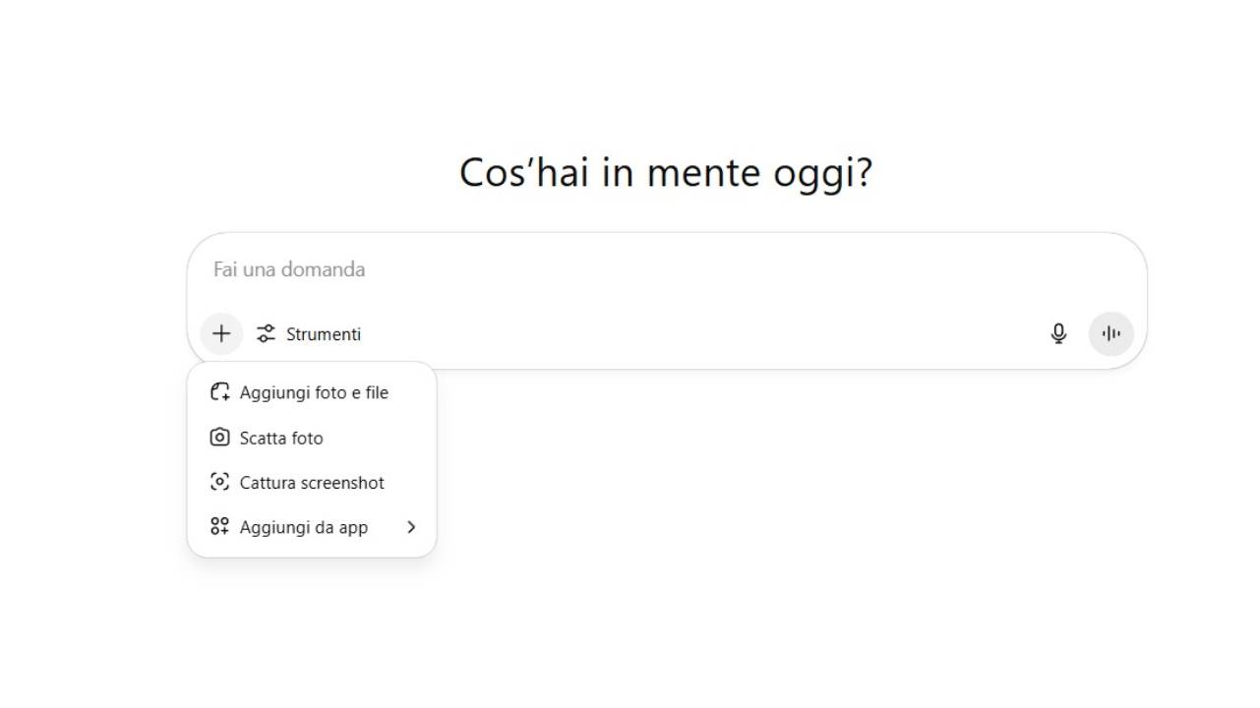
Task: Open the Aggiungi da app menu item
Action: pos(304,526)
